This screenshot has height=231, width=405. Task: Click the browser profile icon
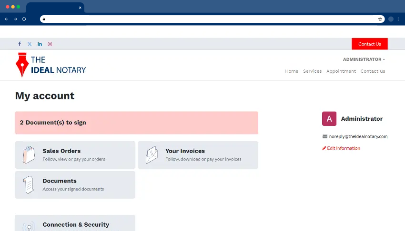[x=391, y=19]
